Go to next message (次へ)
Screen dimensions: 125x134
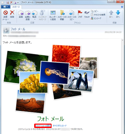118,14
